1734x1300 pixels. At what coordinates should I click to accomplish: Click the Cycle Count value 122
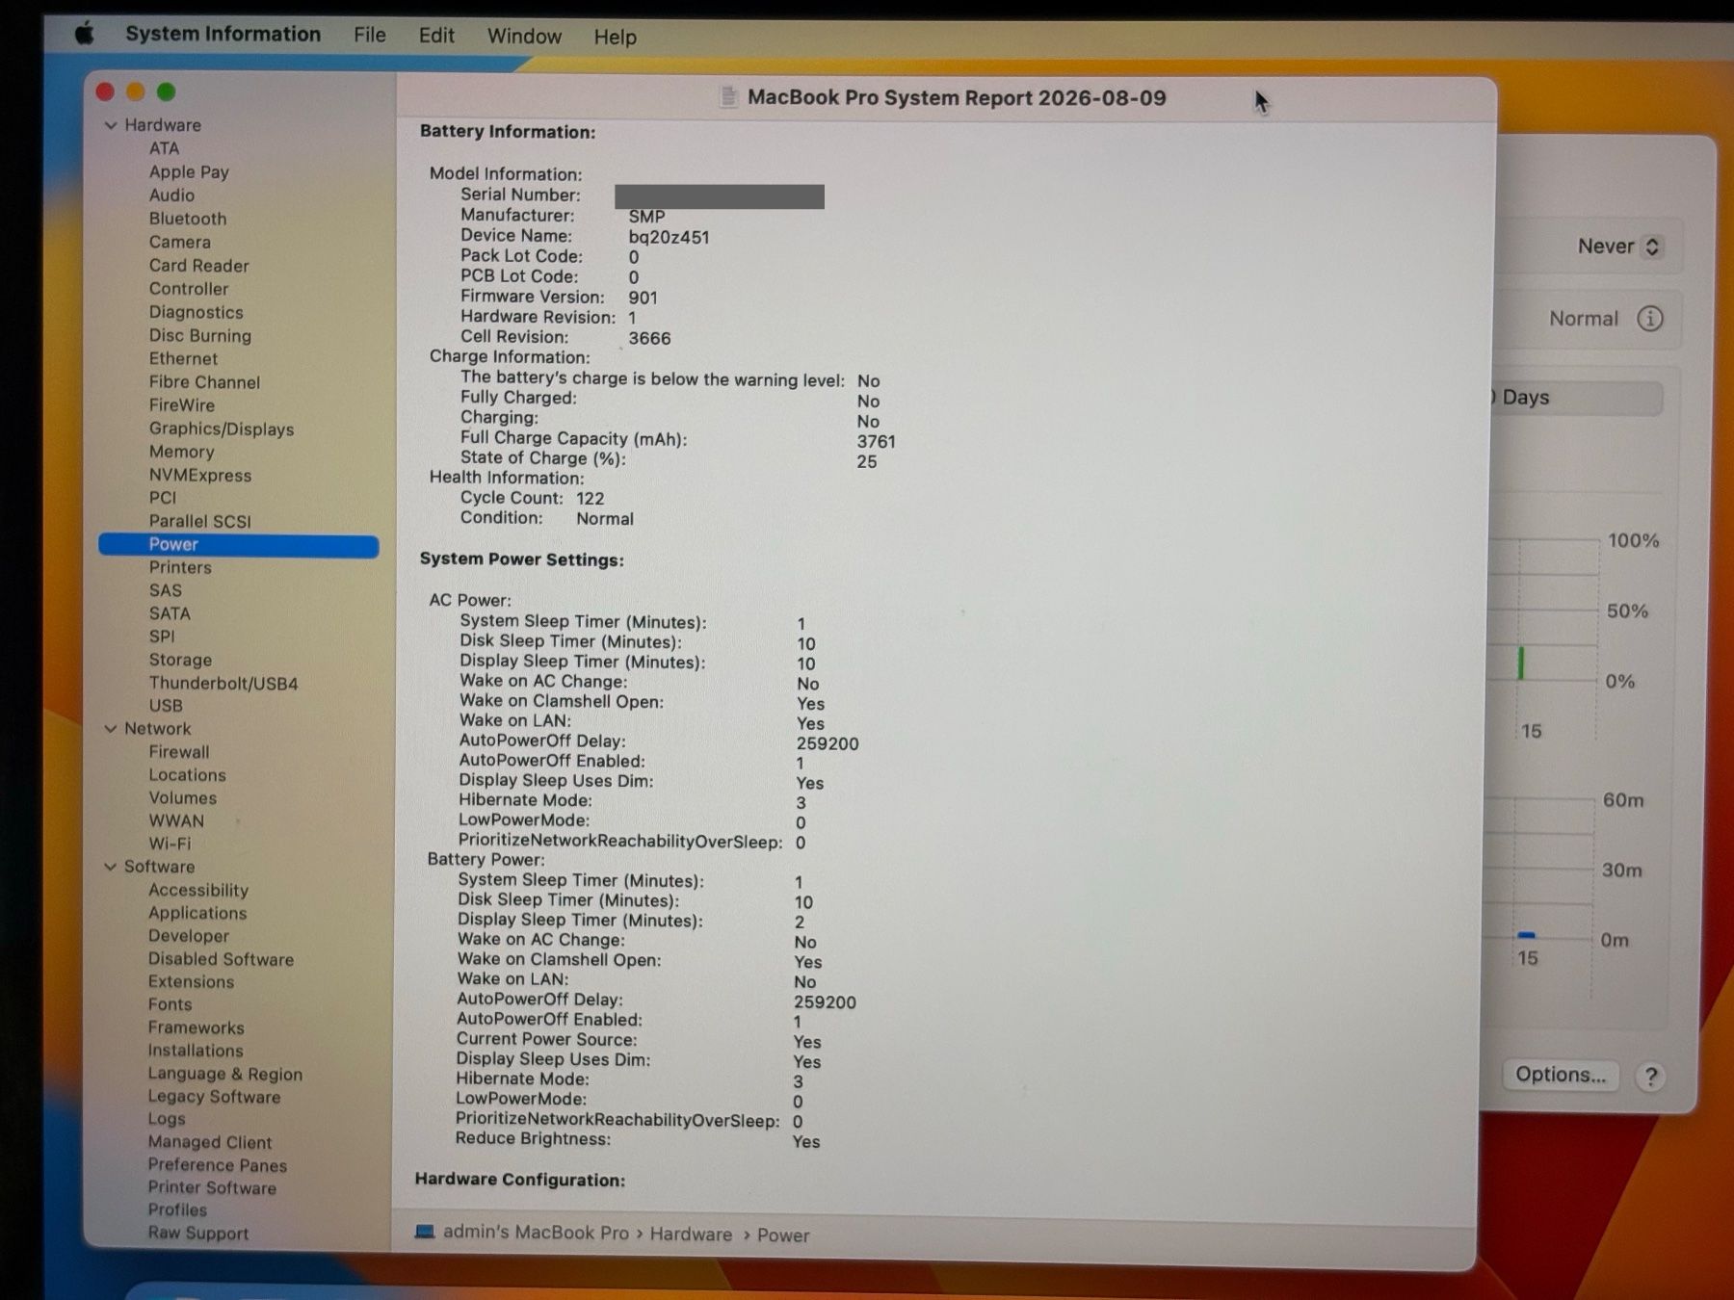click(590, 499)
